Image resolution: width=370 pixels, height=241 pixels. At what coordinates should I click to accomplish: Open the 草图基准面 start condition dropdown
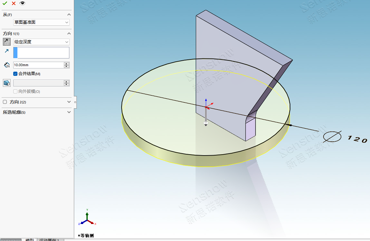(41, 22)
